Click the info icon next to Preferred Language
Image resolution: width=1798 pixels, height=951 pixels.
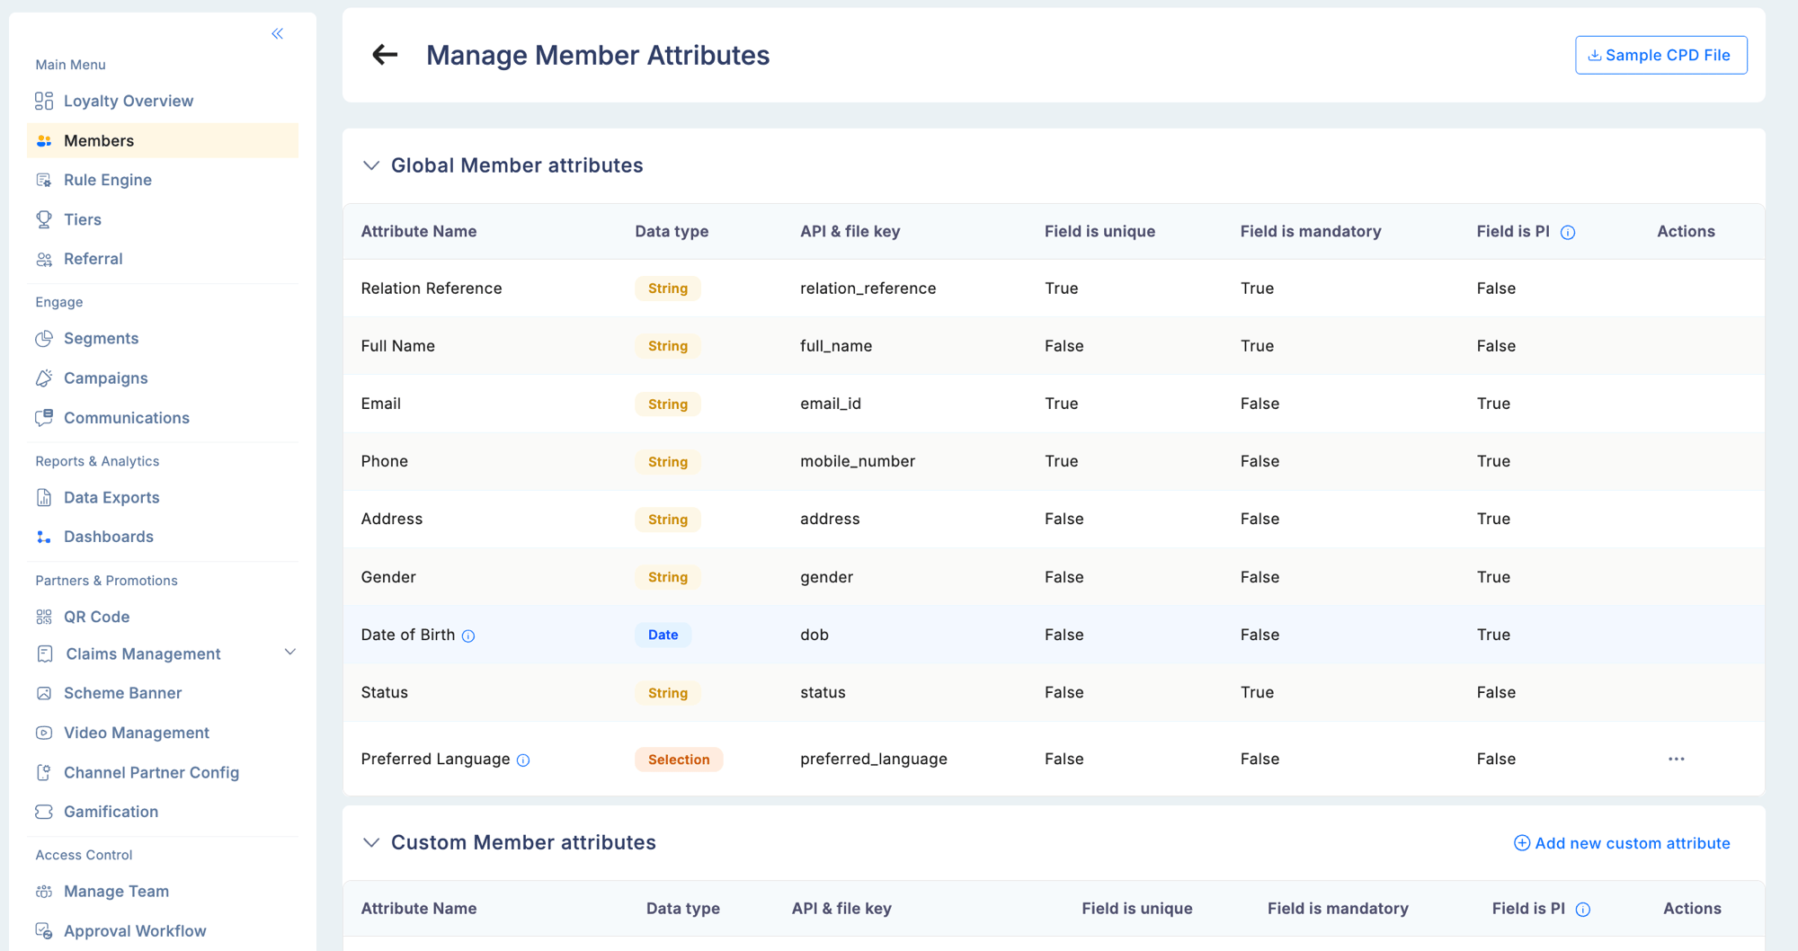click(523, 760)
